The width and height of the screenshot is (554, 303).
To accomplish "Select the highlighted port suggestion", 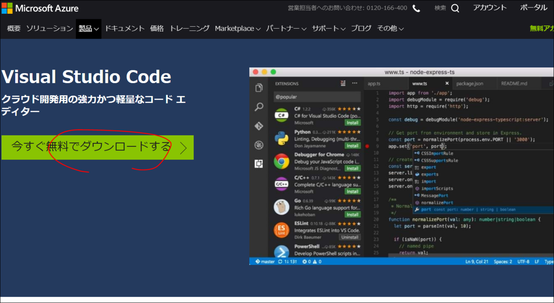I will (483, 209).
